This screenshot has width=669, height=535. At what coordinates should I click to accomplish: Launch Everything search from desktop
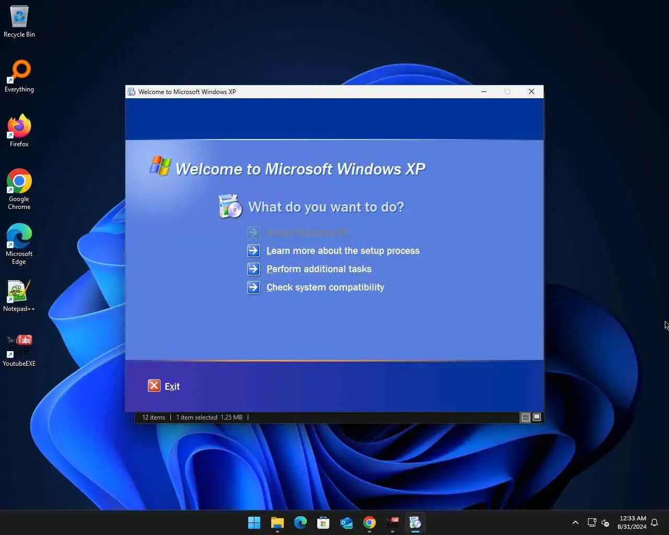(x=19, y=76)
